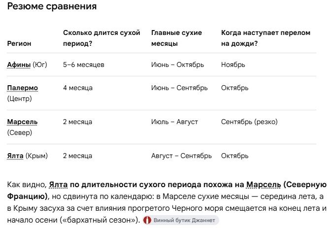The width and height of the screenshot is (331, 228).
Task: Select the Август – Сентябрь cell
Action: point(181,156)
